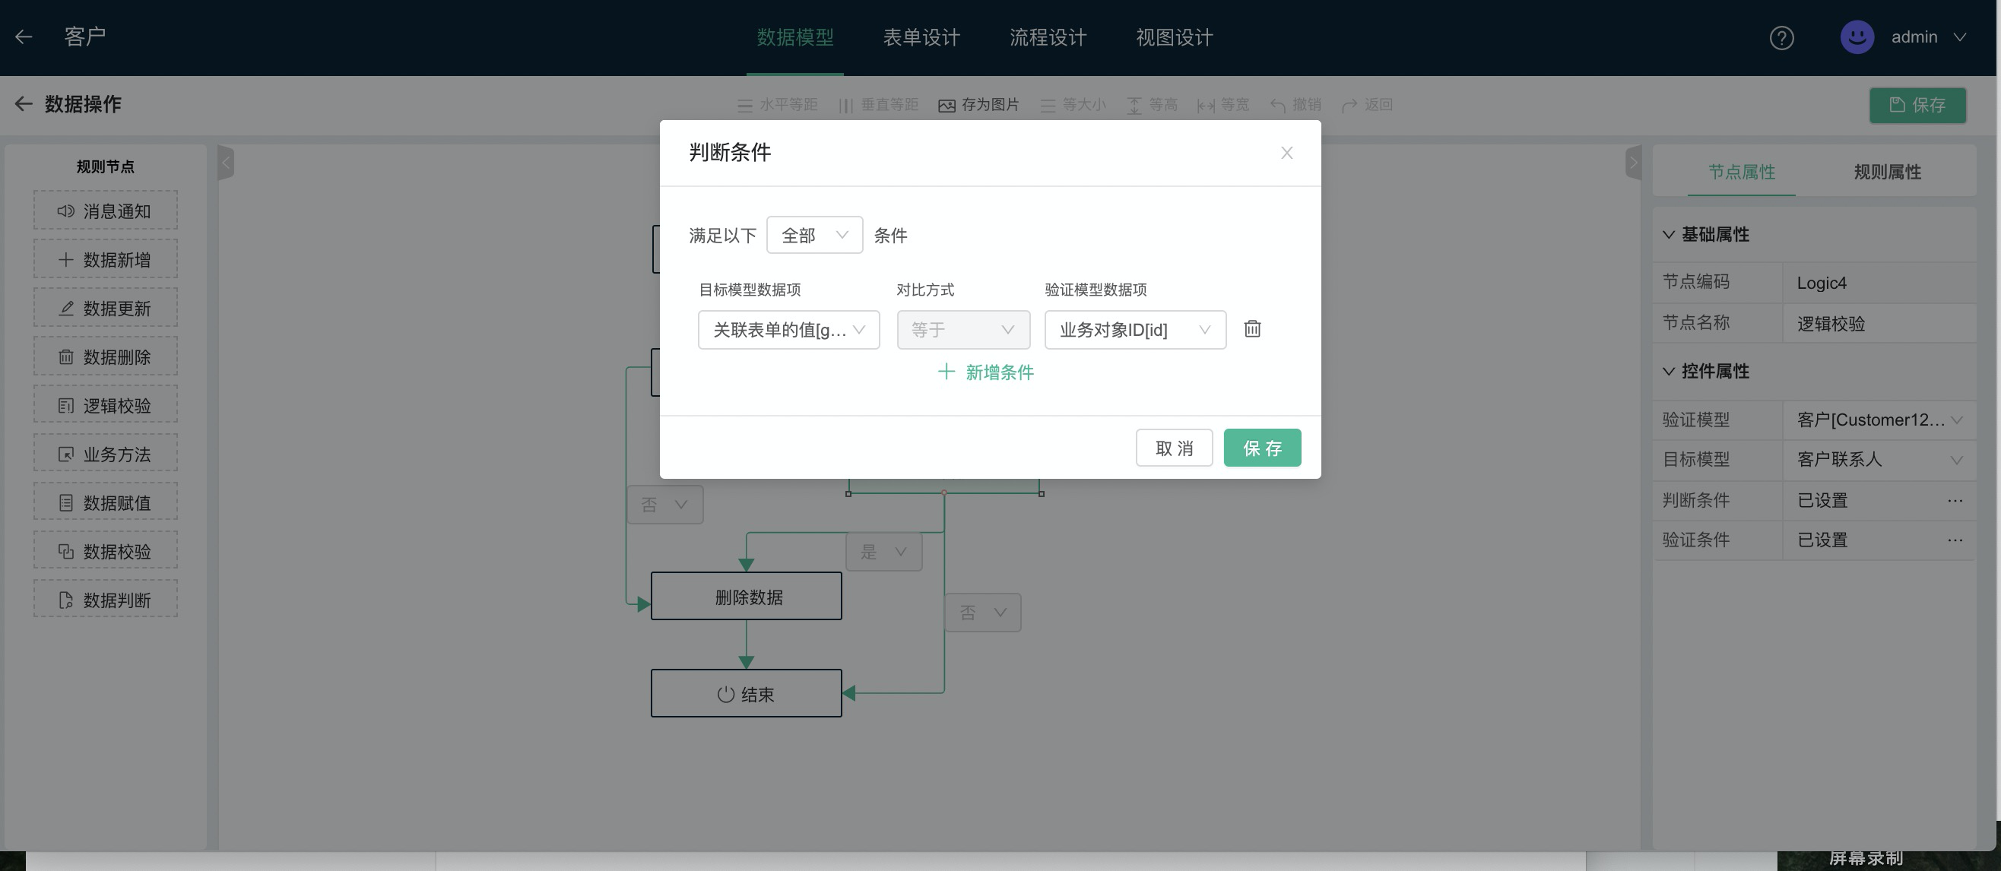Screen dimensions: 2001x871
Task: Open the 目标模型 客户联系人 dropdown
Action: click(x=1879, y=459)
